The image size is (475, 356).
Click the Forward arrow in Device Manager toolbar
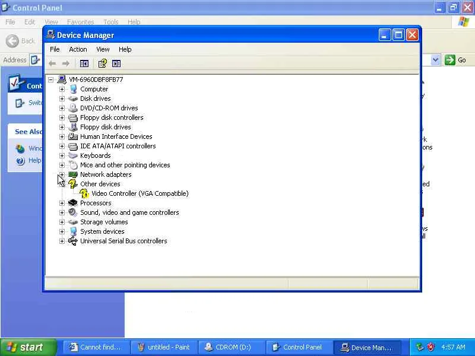click(65, 63)
